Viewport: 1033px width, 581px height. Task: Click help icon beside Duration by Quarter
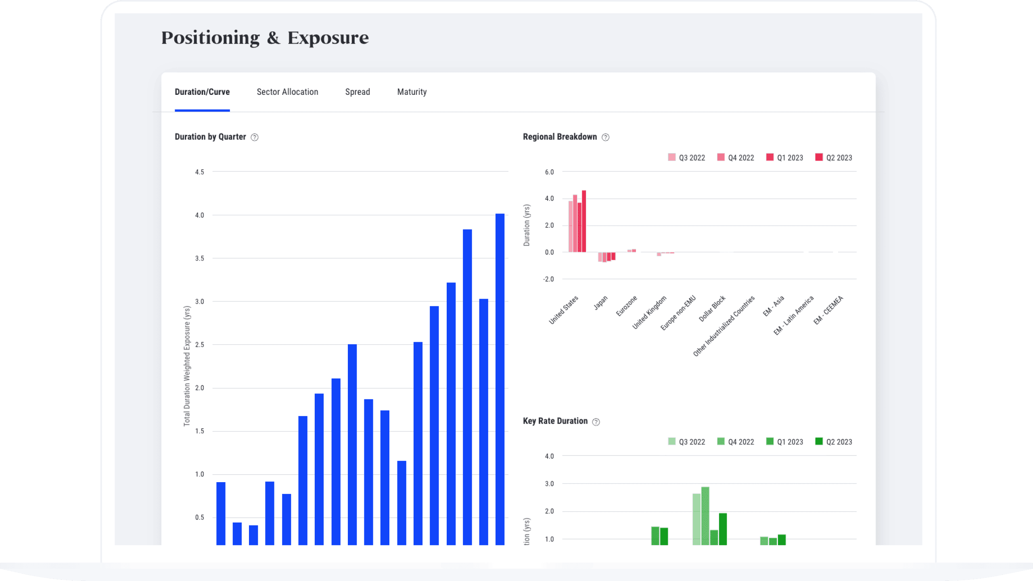[x=254, y=138]
